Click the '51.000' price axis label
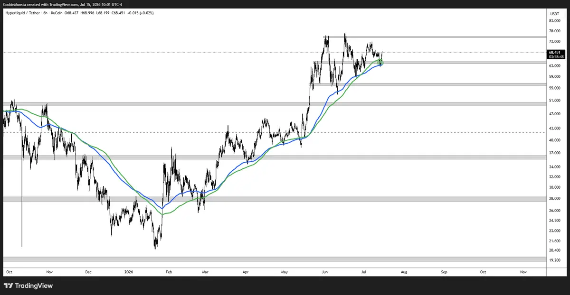The image size is (570, 295). [x=555, y=101]
